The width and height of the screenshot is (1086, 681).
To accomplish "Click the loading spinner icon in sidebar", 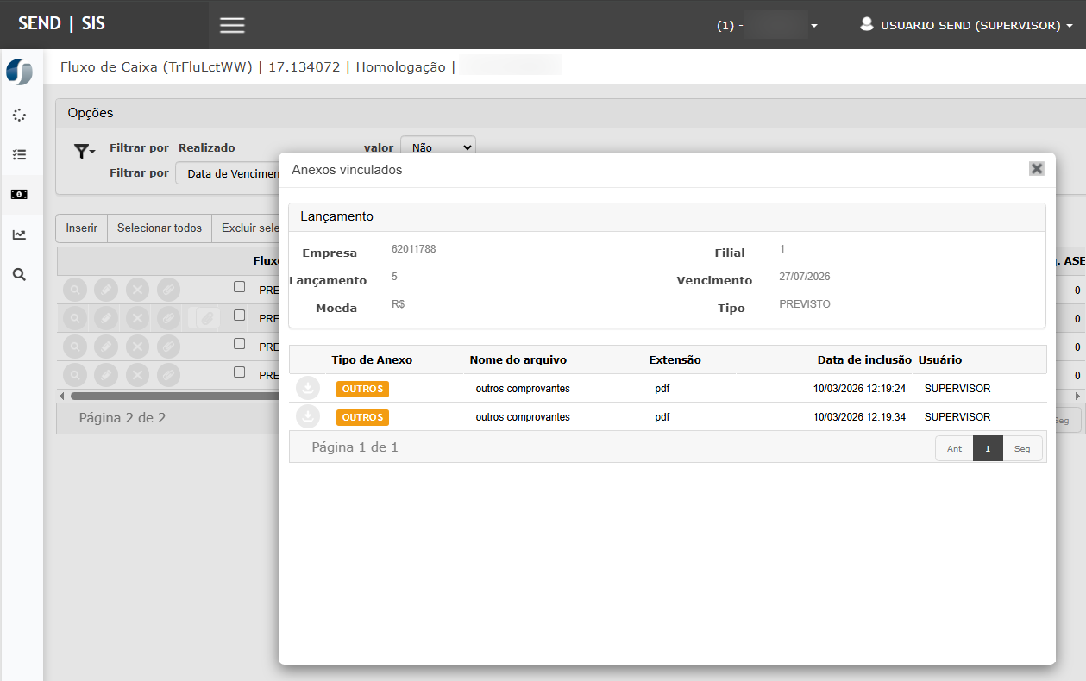I will pos(19,116).
